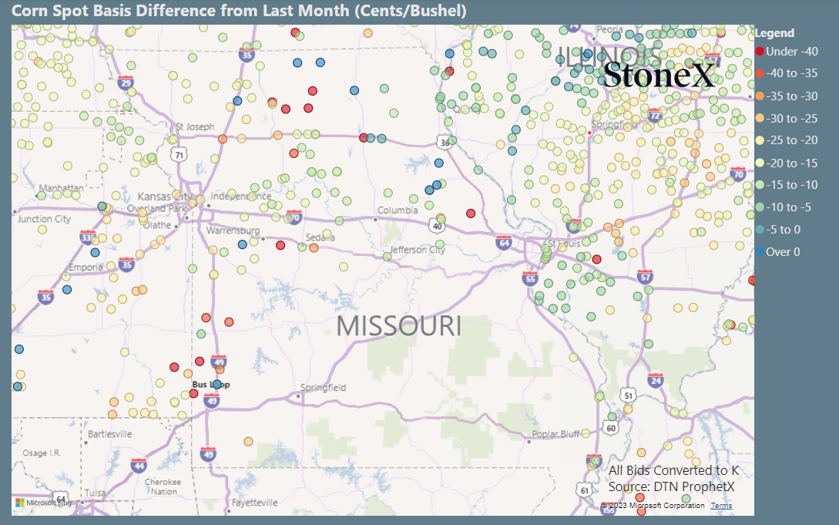
Task: Click the -40 to -35 legend swatch
Action: [x=760, y=73]
